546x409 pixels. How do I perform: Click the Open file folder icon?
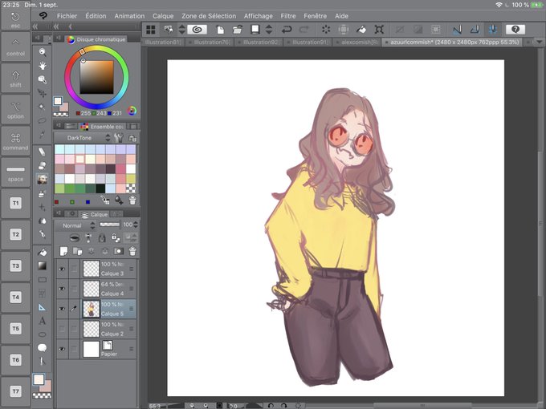tap(238, 30)
